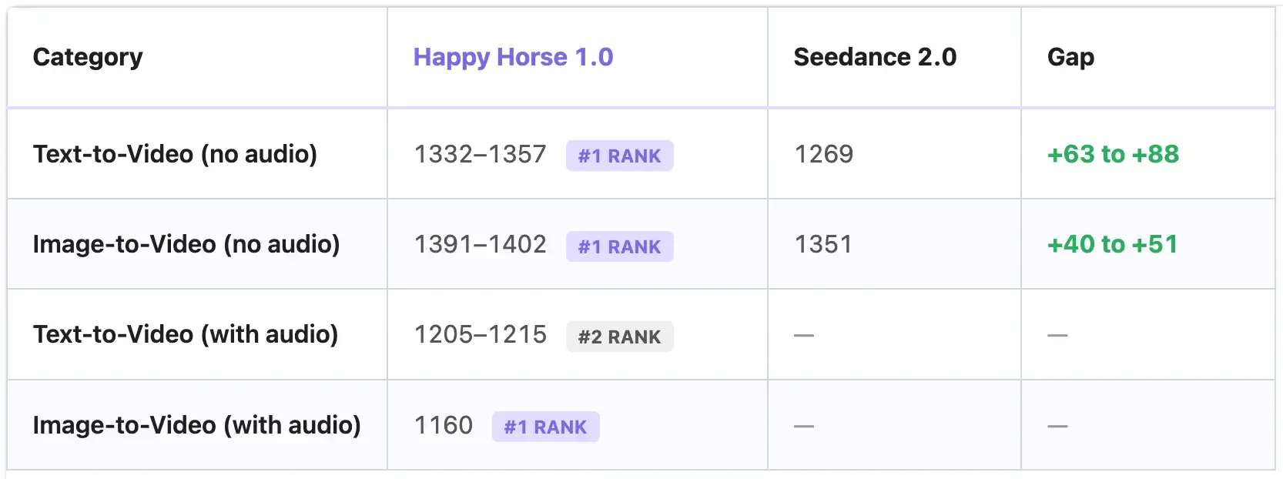
Task: Select the Category column header
Action: 88,57
